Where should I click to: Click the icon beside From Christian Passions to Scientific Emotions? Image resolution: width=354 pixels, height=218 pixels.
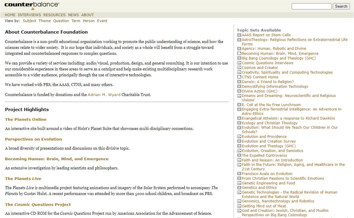coord(239,179)
